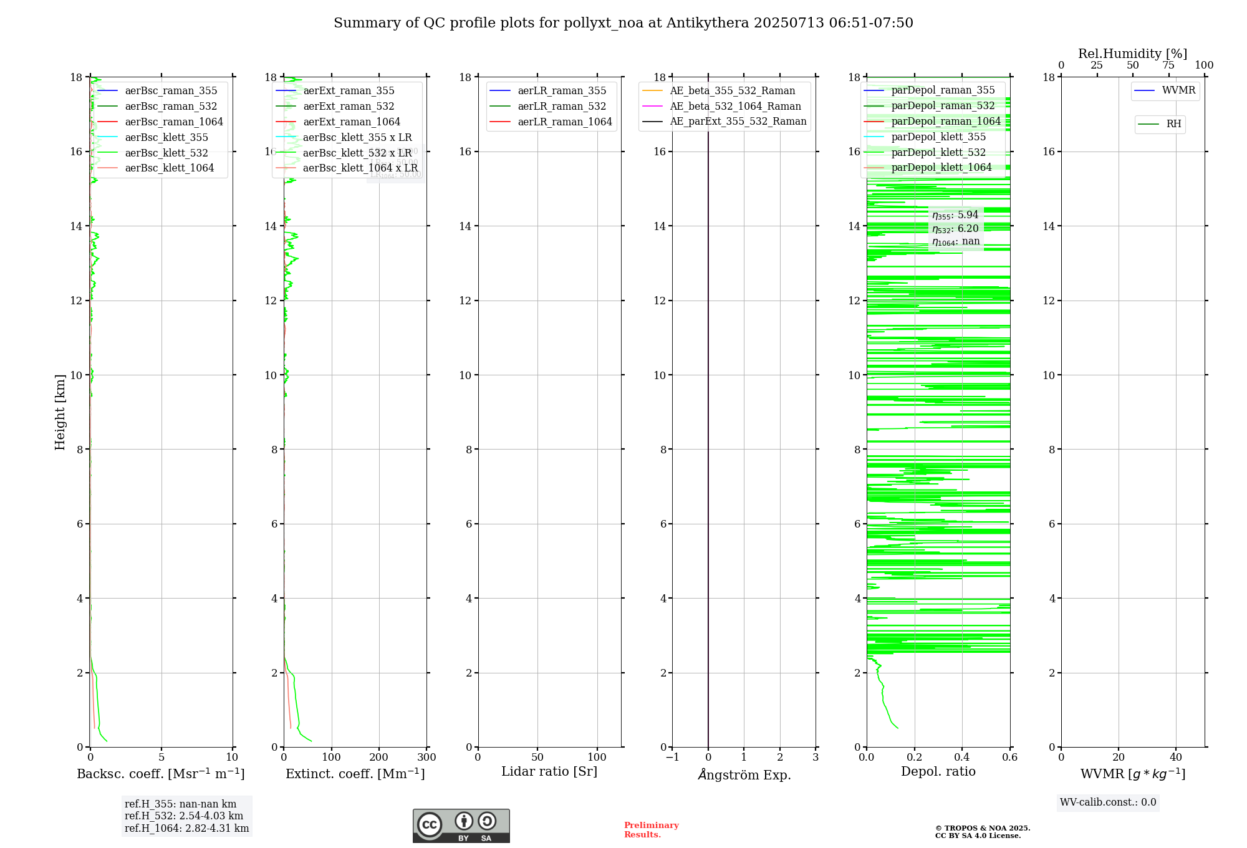Screen dimensions: 1247x848
Task: Click the CC Creative Commons logo icon
Action: [x=430, y=824]
